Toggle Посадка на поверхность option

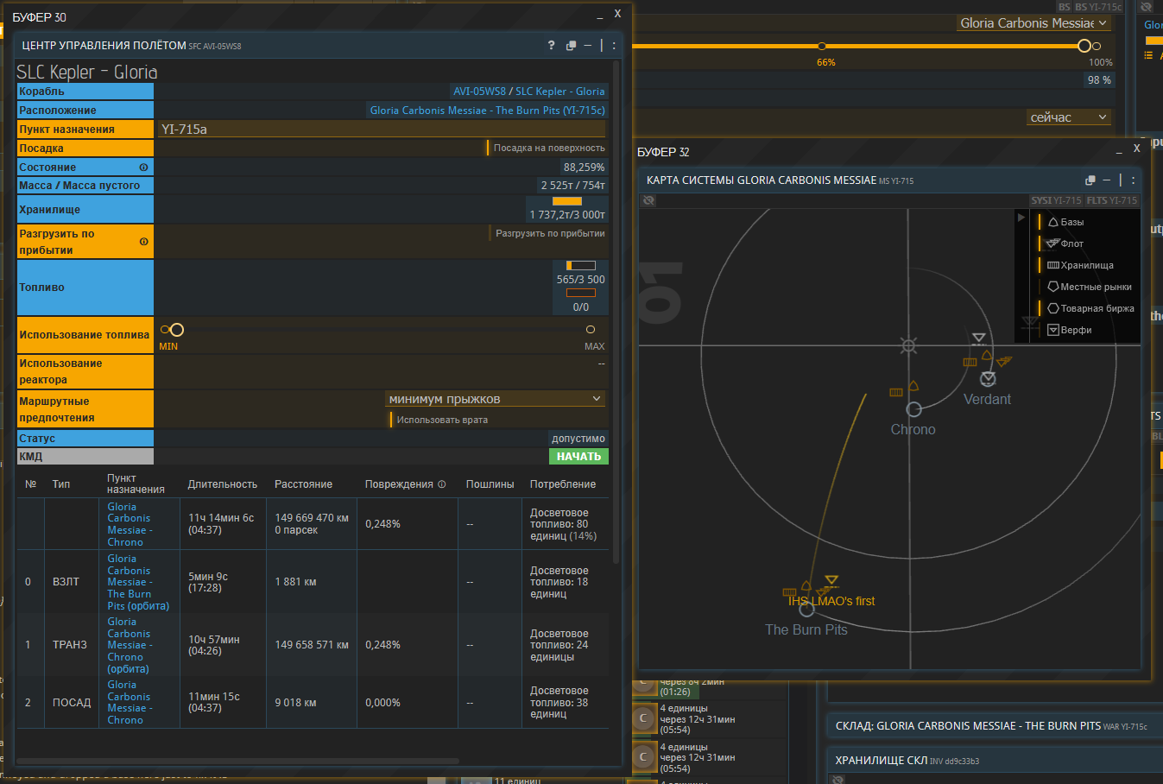tap(547, 149)
